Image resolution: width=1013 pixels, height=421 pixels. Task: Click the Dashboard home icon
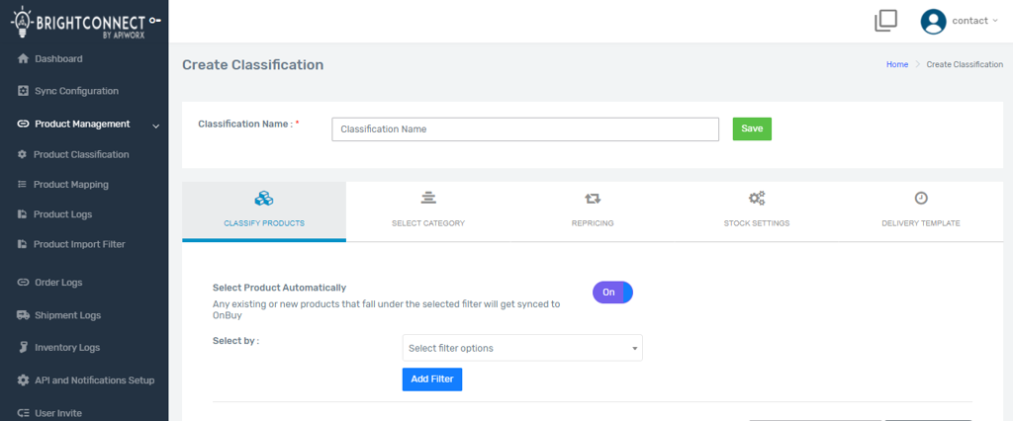(24, 58)
